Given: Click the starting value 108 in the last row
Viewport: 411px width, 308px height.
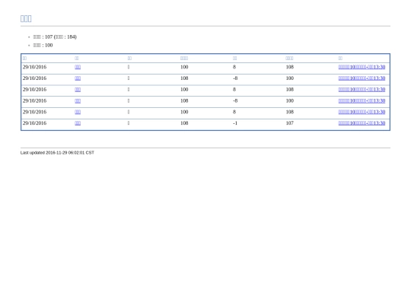Looking at the screenshot, I should point(184,123).
